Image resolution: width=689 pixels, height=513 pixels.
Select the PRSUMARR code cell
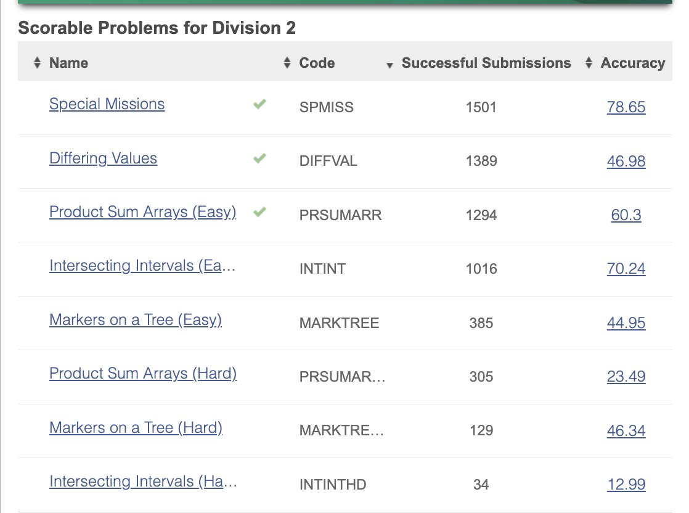[x=341, y=215]
